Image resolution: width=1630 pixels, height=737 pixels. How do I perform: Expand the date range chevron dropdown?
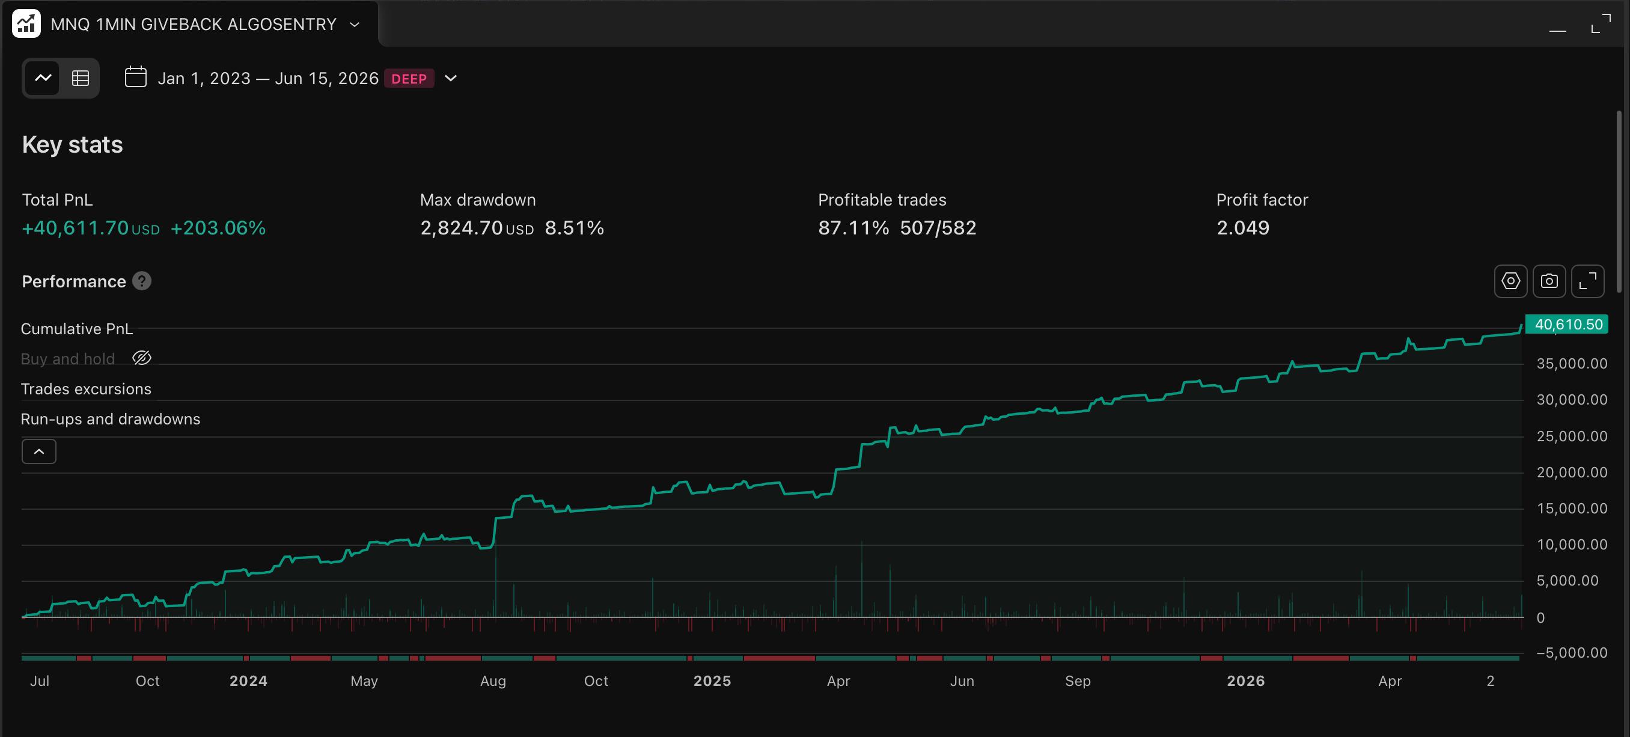pyautogui.click(x=451, y=78)
